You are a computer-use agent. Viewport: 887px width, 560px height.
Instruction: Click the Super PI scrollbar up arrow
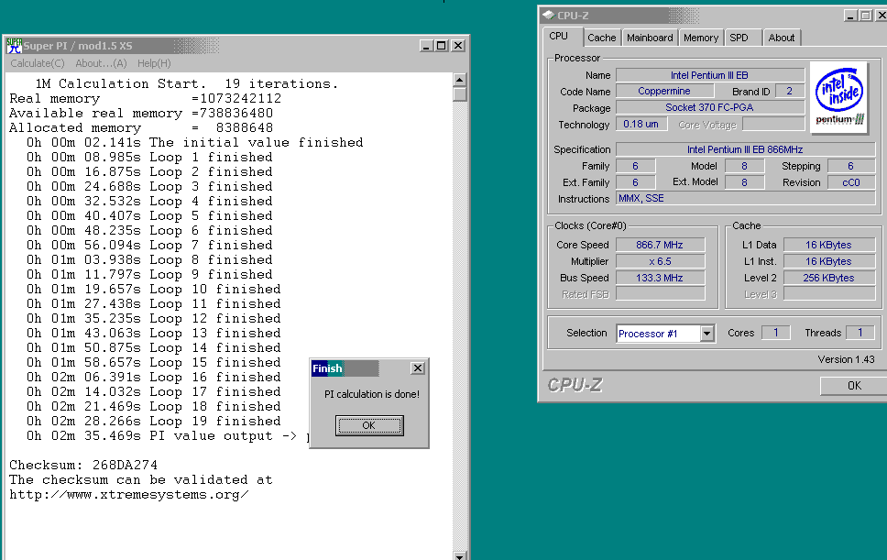coord(459,80)
